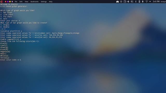
Task: Click the arrow prompt line showing 2
Action: click(x=3, y=29)
